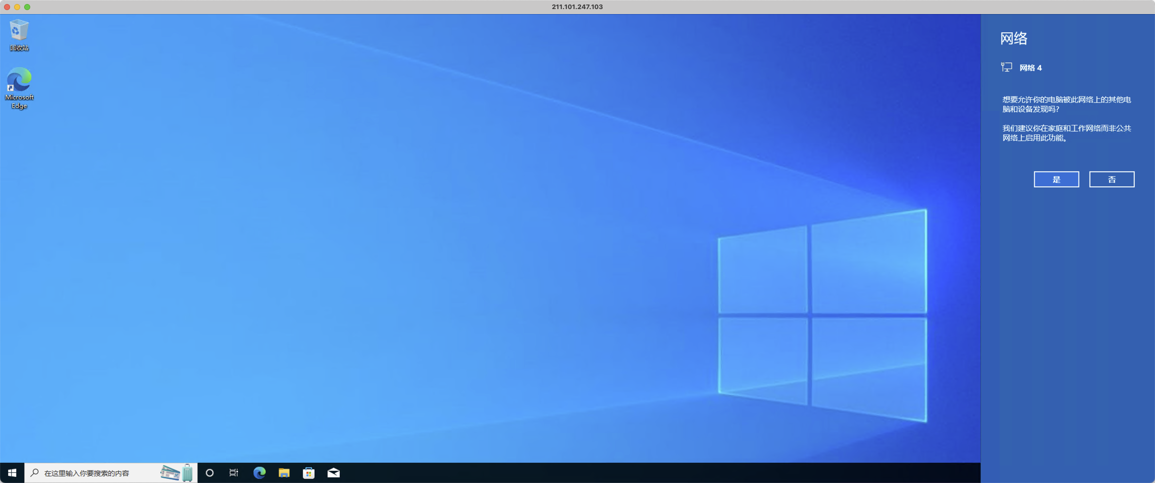Image resolution: width=1155 pixels, height=483 pixels.
Task: Click 否 to decline network discovery
Action: (1111, 180)
